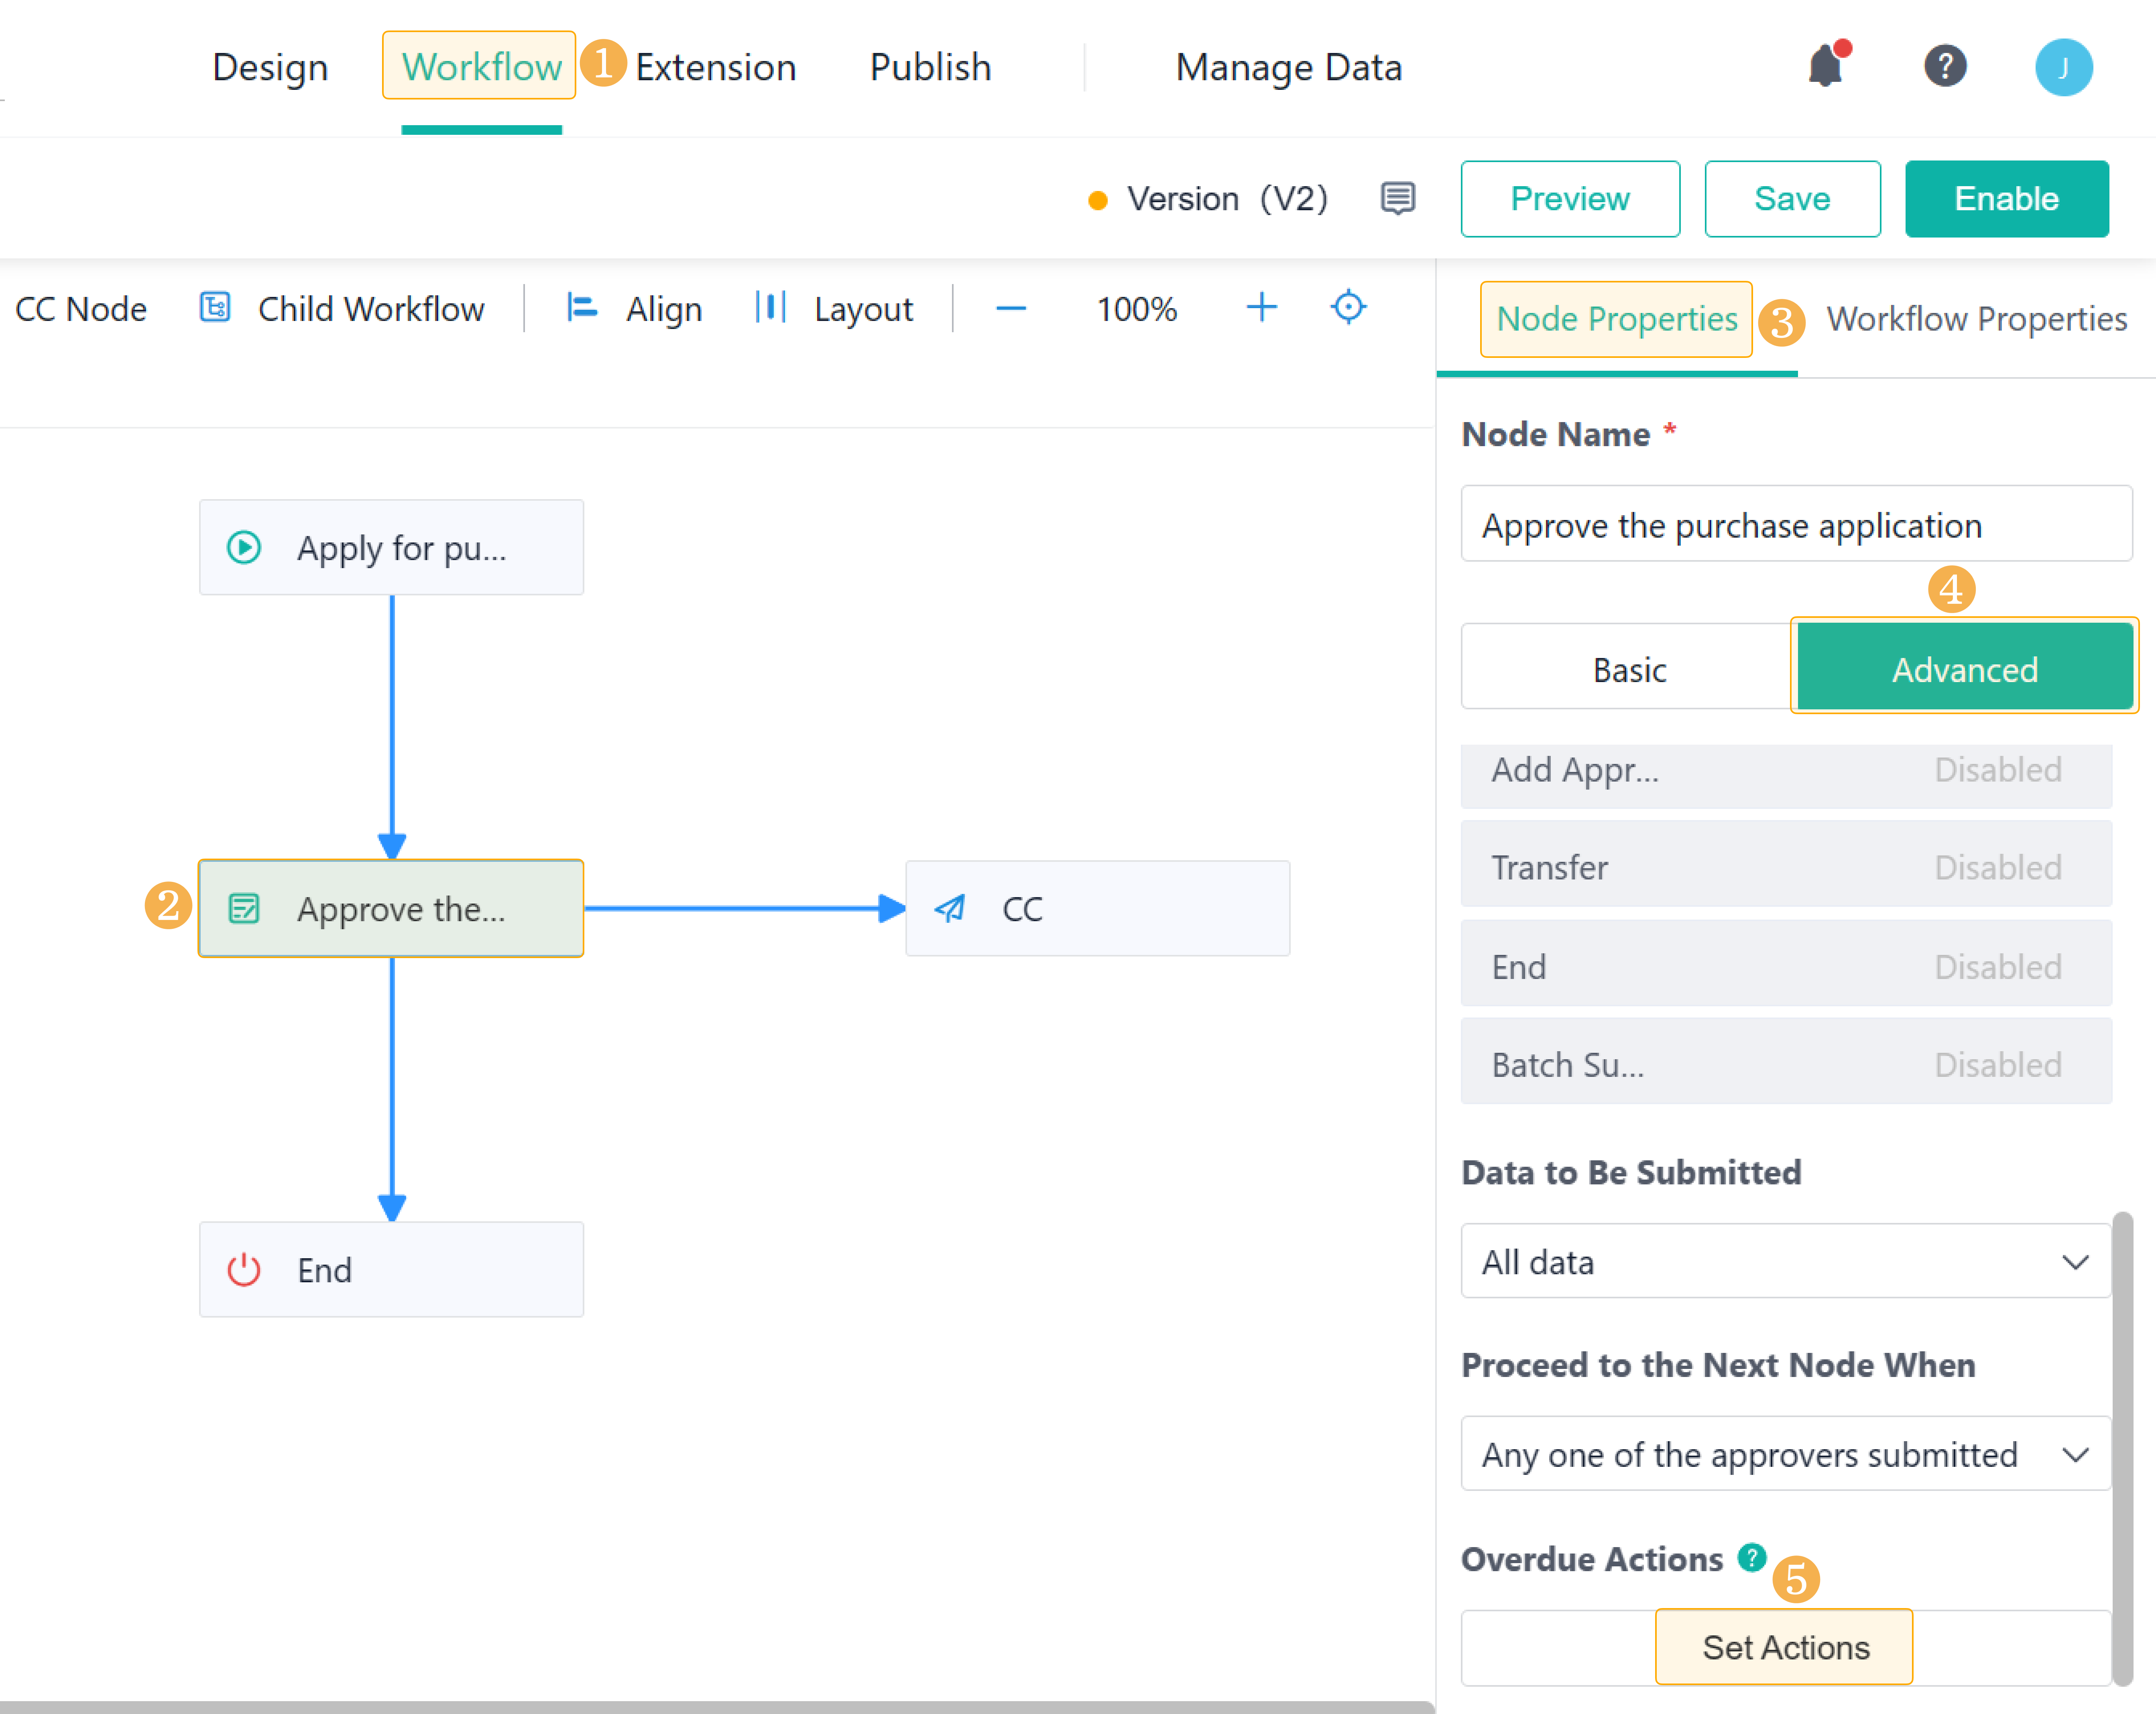Click the Preview button
2156x1714 pixels.
(1570, 199)
